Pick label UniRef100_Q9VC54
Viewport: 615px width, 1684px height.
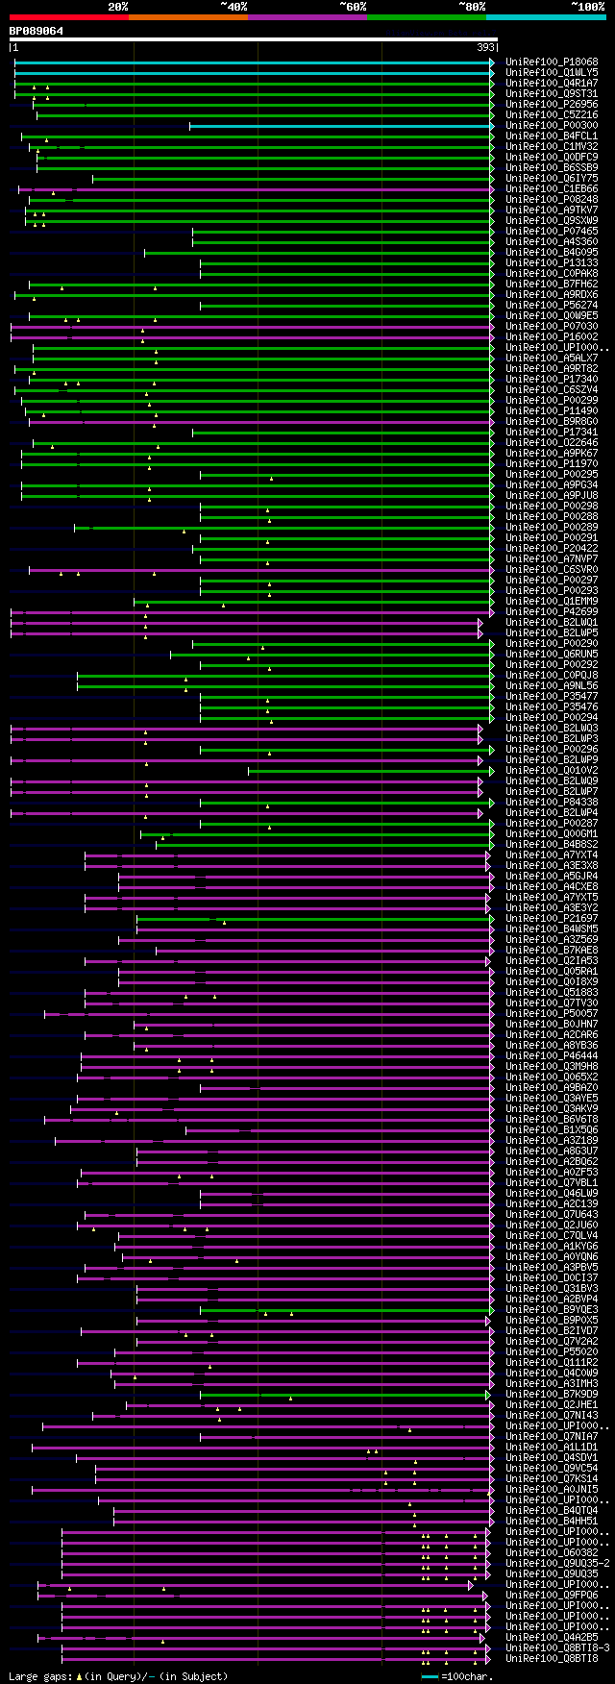(x=552, y=1468)
